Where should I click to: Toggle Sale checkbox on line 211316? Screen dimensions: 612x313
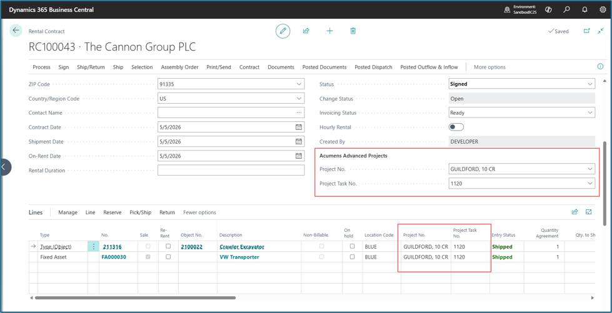tap(148, 247)
